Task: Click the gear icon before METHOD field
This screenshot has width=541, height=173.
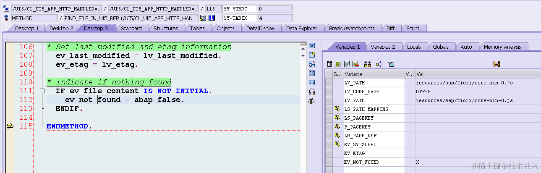Action: tap(6, 18)
